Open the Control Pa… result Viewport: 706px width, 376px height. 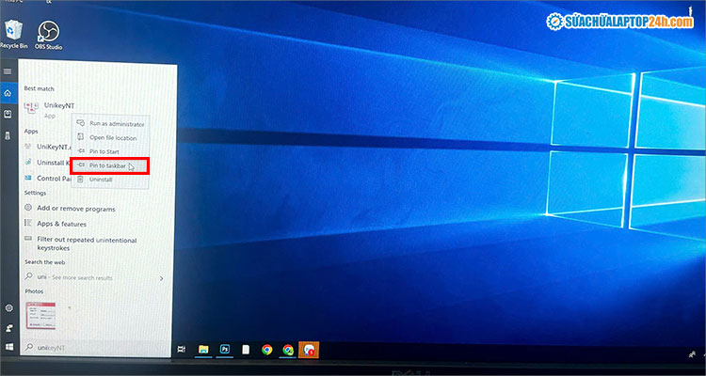[48, 178]
